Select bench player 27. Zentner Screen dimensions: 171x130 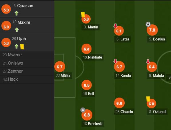tap(27, 71)
